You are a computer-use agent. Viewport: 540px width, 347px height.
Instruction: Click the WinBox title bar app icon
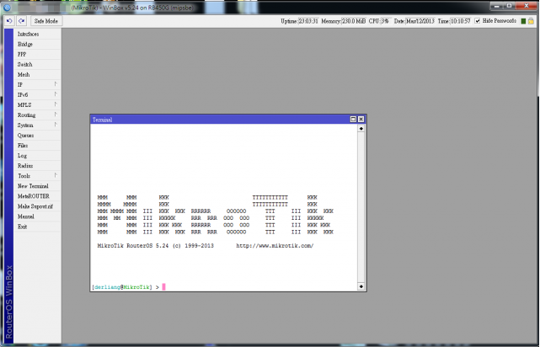(7, 8)
